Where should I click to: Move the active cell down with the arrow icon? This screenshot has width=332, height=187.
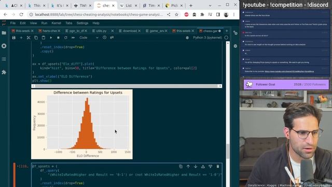[196, 166]
